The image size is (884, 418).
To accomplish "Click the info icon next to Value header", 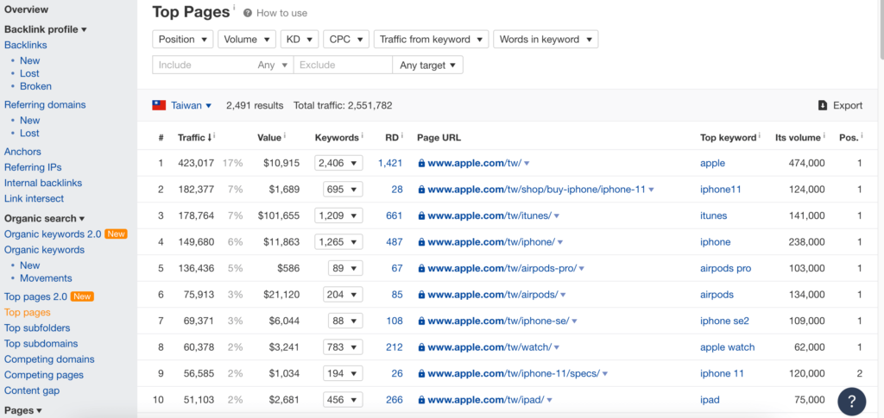I will tap(285, 135).
